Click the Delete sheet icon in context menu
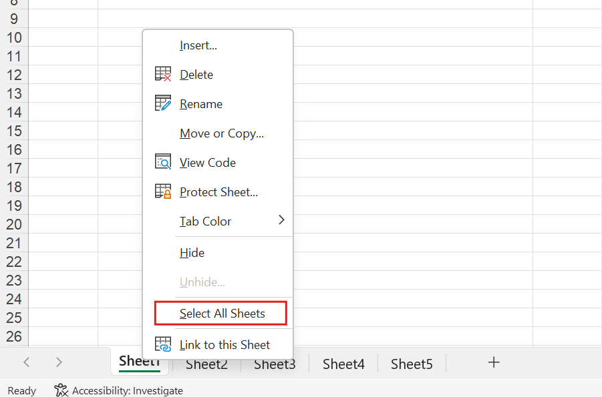602x397 pixels. point(163,74)
